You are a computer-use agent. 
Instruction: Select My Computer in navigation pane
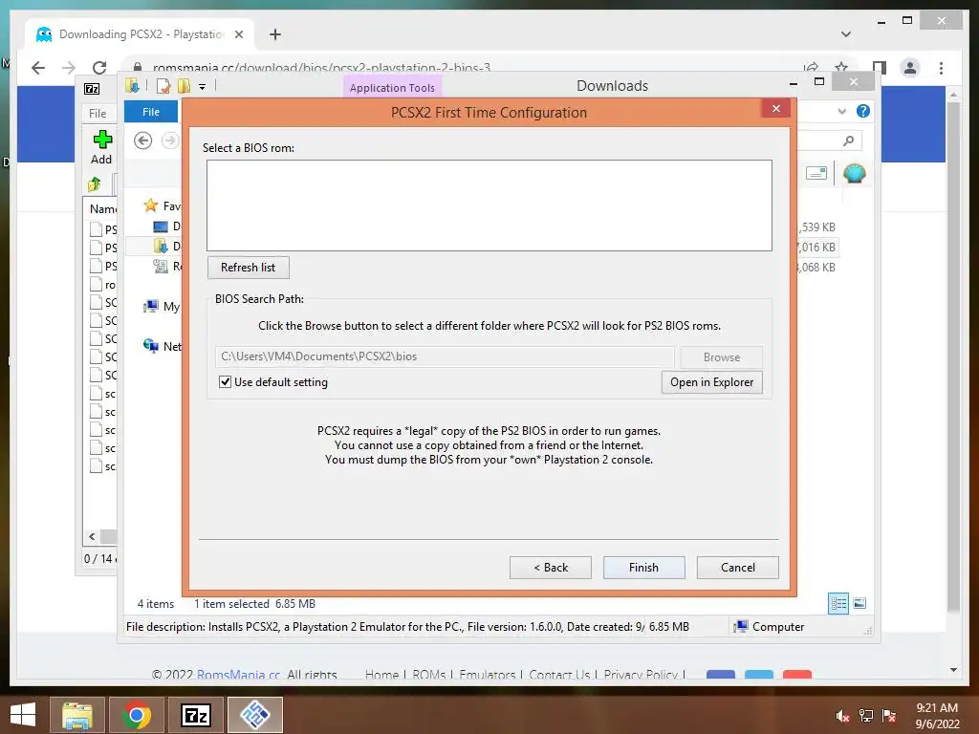pos(161,307)
